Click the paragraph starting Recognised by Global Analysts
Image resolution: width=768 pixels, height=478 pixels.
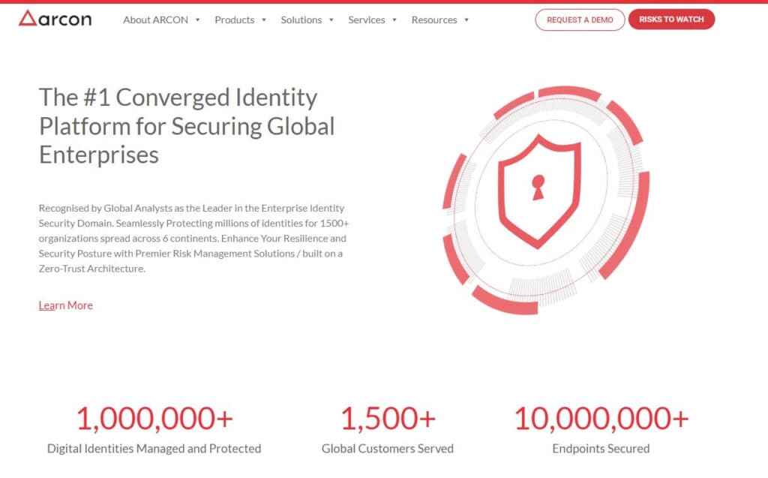[x=193, y=239]
